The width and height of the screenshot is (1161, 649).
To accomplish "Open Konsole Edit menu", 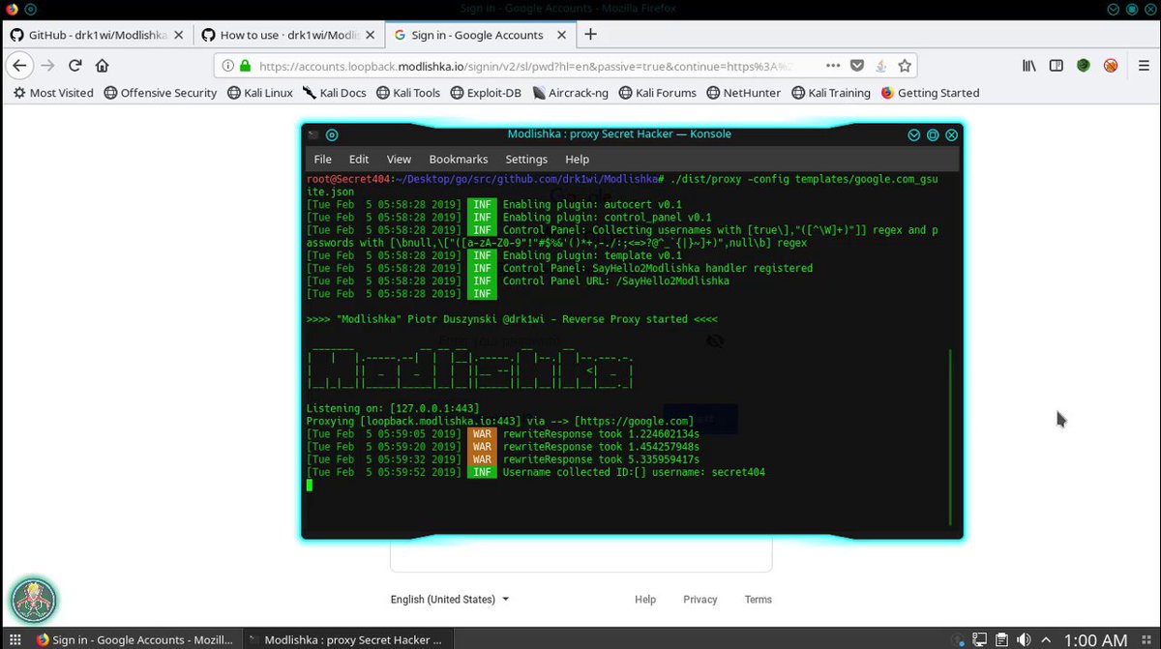I will (x=359, y=159).
